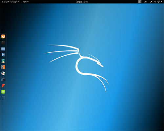The width and height of the screenshot is (164, 131).
Task: Launch Maltego three-colored circle icon
Action: tap(3, 73)
